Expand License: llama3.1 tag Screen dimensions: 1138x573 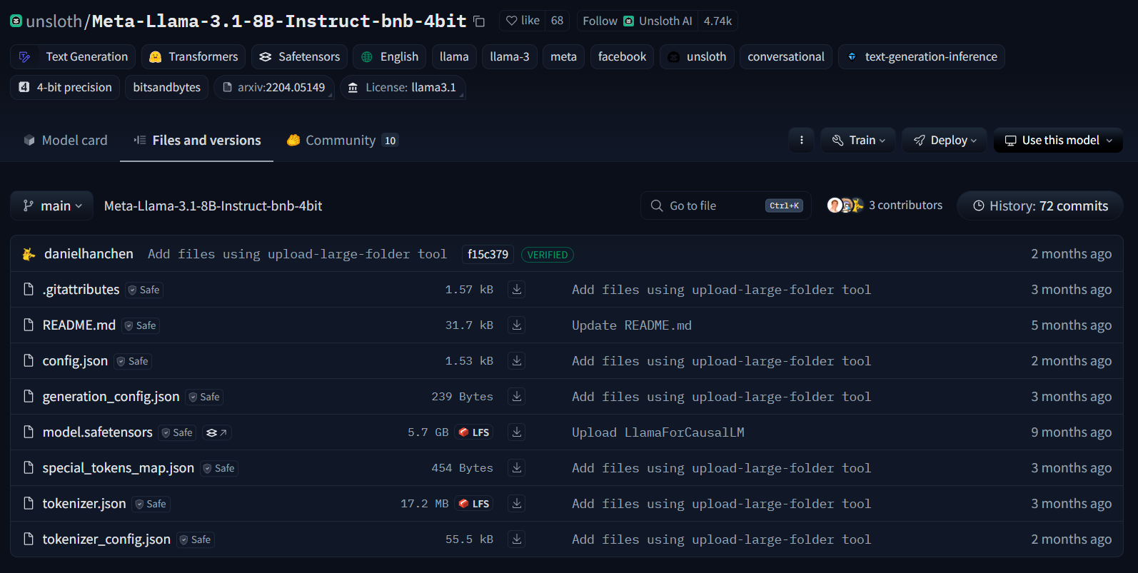point(403,87)
